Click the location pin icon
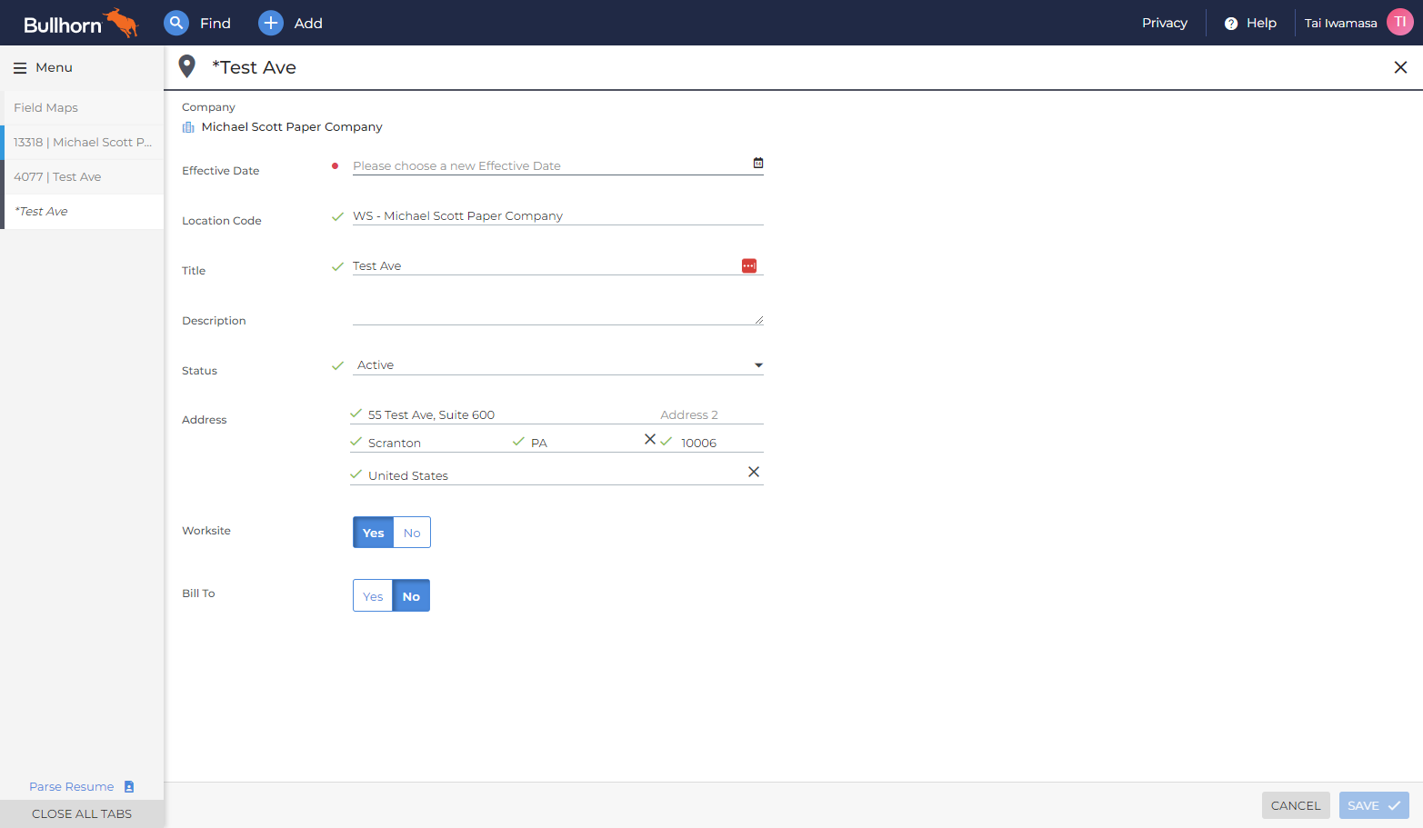 (187, 66)
